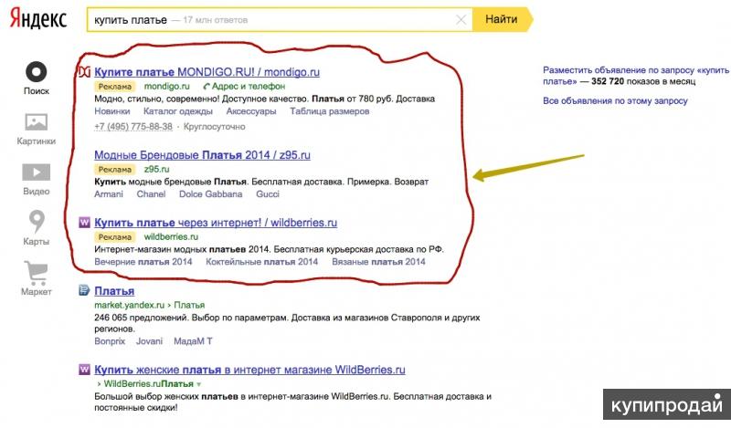
Task: Select the Поиск search icon in sidebar
Action: coord(37,72)
